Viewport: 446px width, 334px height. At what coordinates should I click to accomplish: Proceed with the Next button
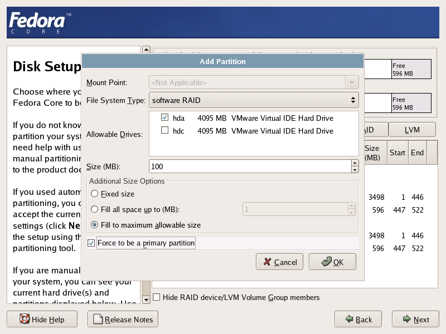(415, 319)
